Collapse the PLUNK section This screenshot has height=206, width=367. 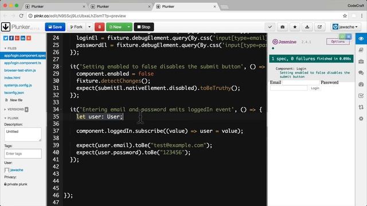(11, 118)
